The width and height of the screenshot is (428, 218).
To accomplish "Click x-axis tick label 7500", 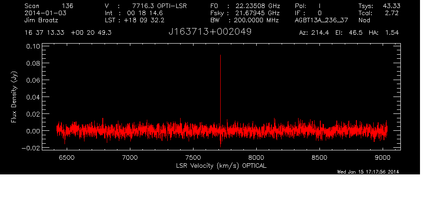I will (x=193, y=157).
